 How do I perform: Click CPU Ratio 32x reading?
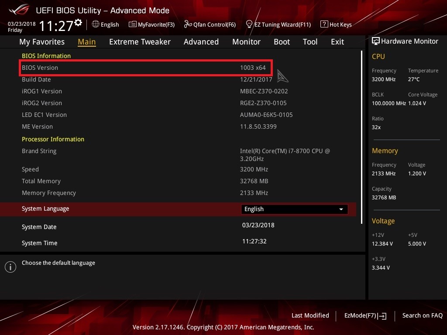point(376,127)
